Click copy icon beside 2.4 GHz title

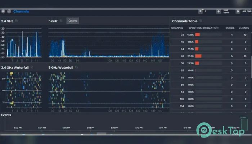[x=17, y=21]
